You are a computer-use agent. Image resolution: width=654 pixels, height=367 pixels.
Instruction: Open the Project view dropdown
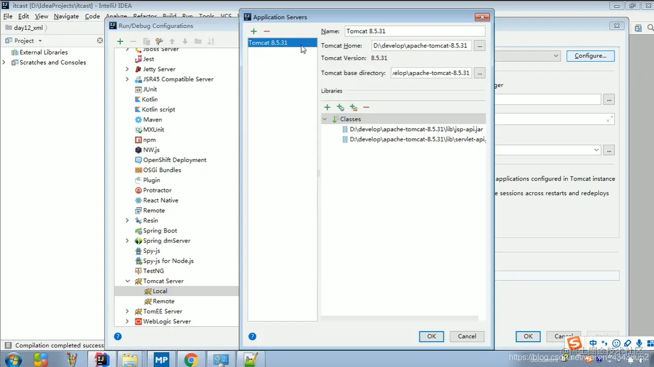tap(40, 41)
